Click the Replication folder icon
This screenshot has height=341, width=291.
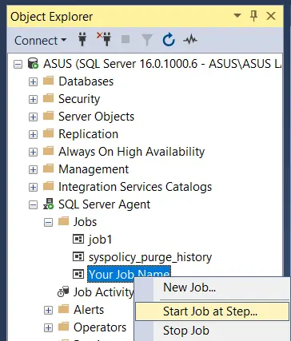[x=49, y=133]
